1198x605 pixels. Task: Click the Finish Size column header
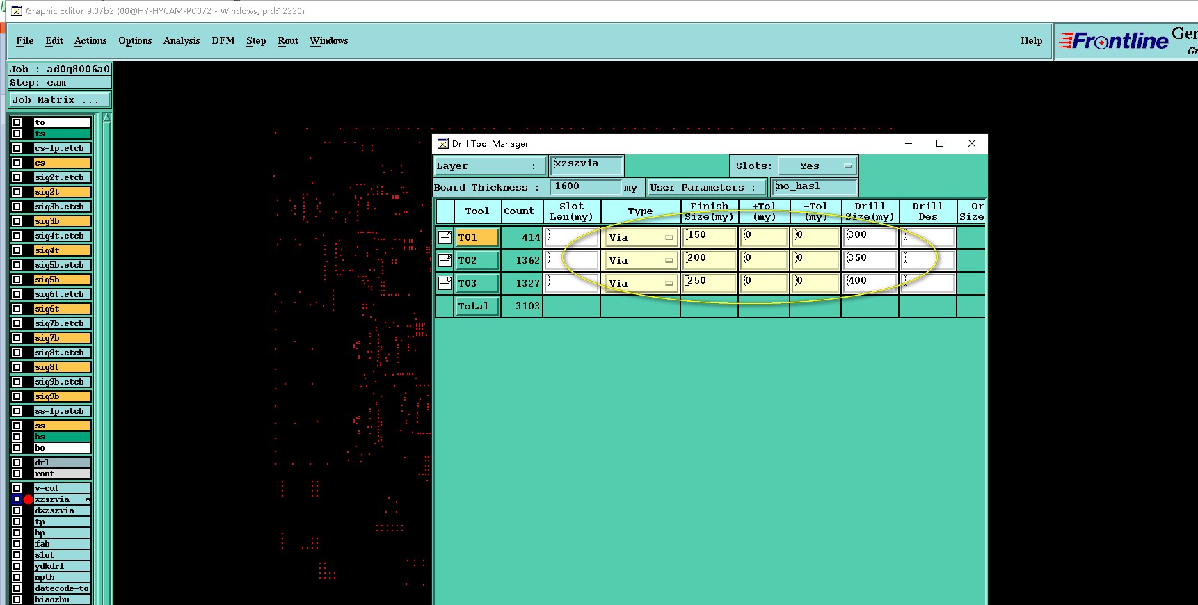710,211
